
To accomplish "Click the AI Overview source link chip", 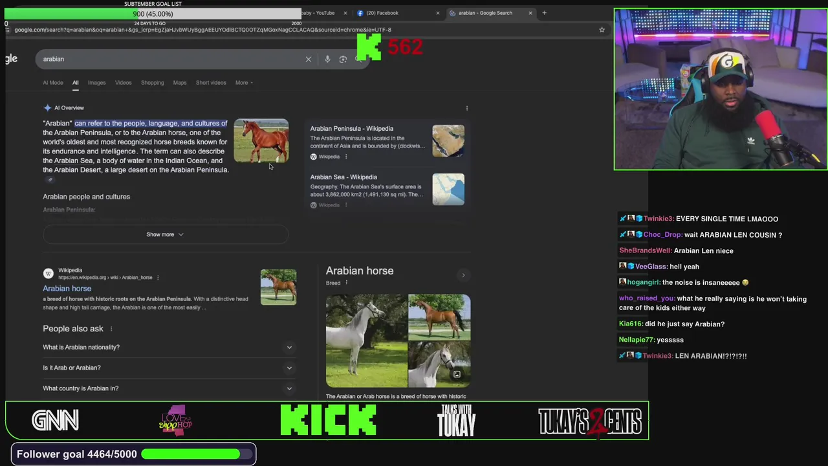I will tap(50, 180).
